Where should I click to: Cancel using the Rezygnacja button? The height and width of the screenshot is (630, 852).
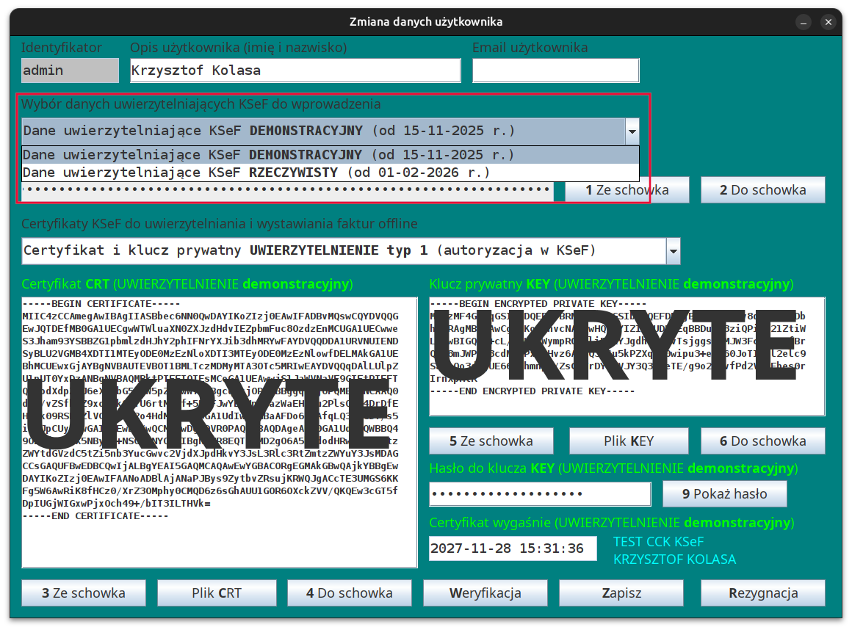pyautogui.click(x=762, y=593)
